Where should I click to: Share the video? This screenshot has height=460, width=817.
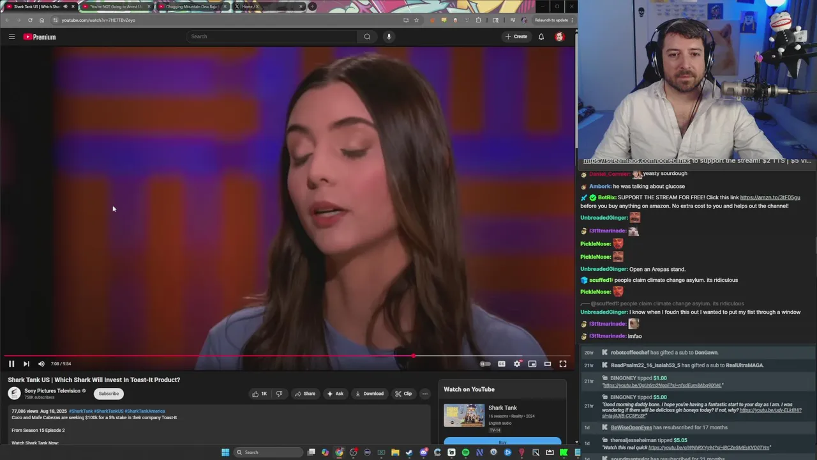pyautogui.click(x=305, y=394)
